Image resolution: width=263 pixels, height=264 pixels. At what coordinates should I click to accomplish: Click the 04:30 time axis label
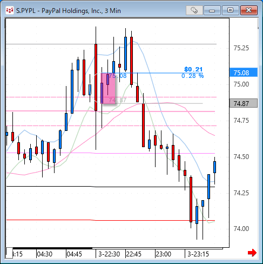tap(45, 254)
